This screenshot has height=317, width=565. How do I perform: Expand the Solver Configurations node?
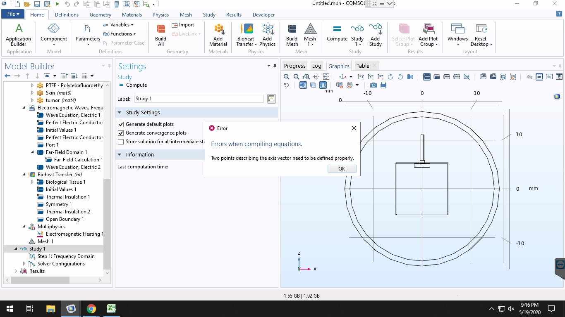24,264
